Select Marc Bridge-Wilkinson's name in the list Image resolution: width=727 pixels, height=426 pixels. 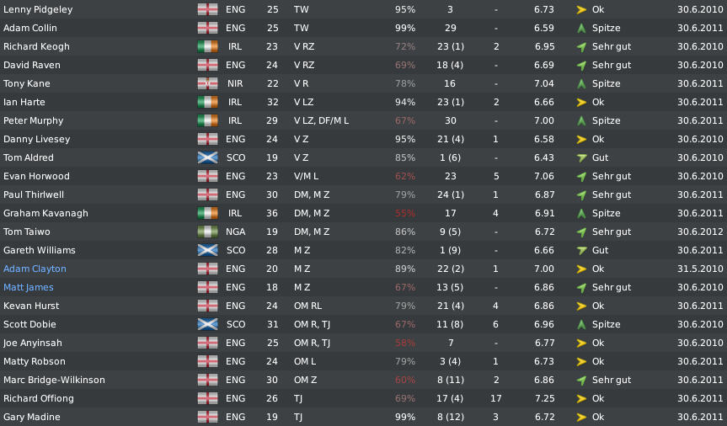[54, 380]
